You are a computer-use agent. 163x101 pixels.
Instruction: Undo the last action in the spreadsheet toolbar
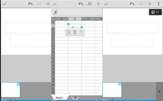click(x=81, y=4)
